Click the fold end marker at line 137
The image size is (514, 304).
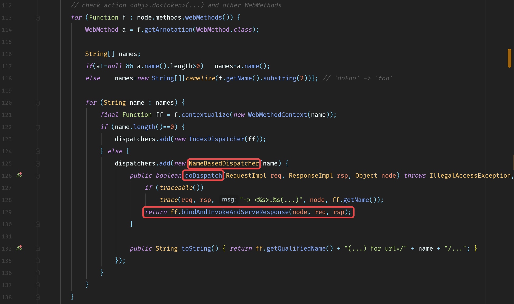(x=38, y=285)
